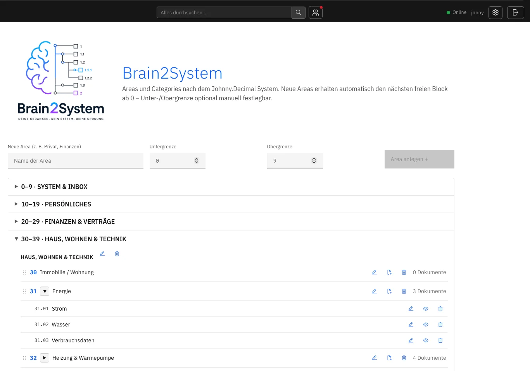Add document icon for Immobilie / Wohnung
This screenshot has height=371, width=530.
[389, 272]
